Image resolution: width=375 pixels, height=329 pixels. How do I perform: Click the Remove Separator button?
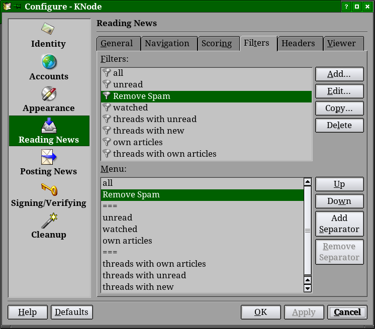click(x=339, y=252)
